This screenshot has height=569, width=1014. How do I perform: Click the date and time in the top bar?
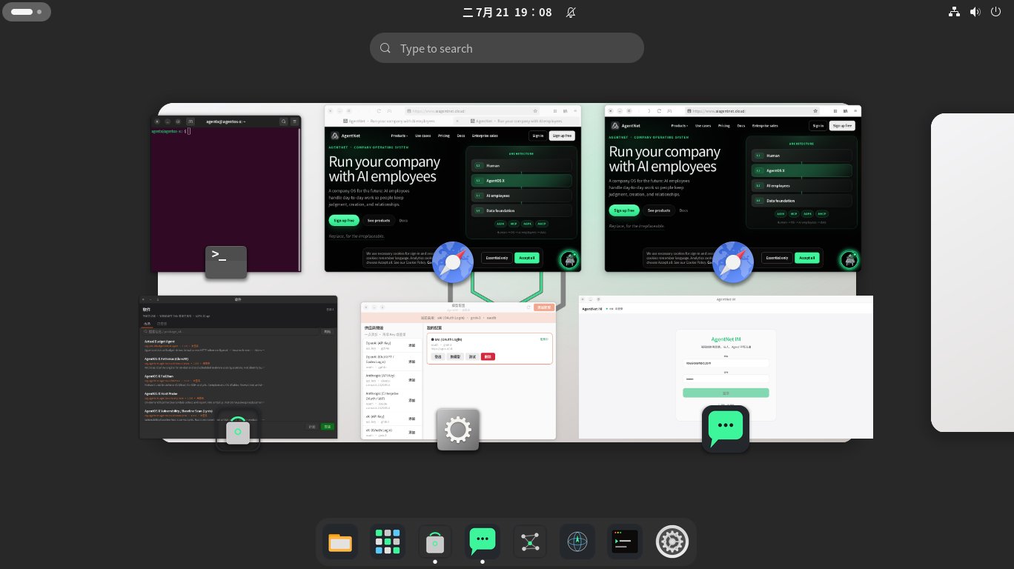click(x=507, y=12)
